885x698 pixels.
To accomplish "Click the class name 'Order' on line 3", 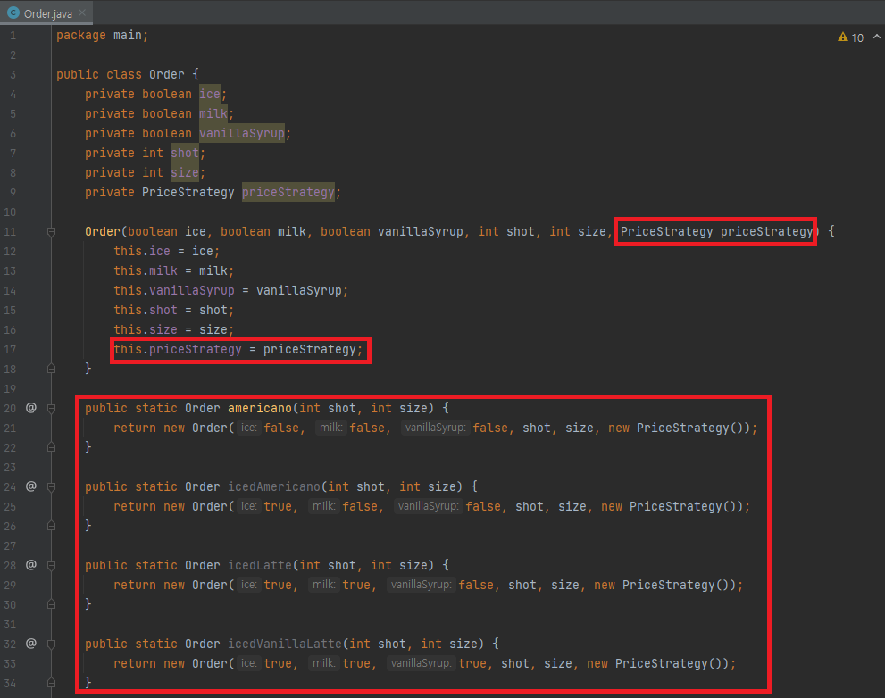I will 166,74.
